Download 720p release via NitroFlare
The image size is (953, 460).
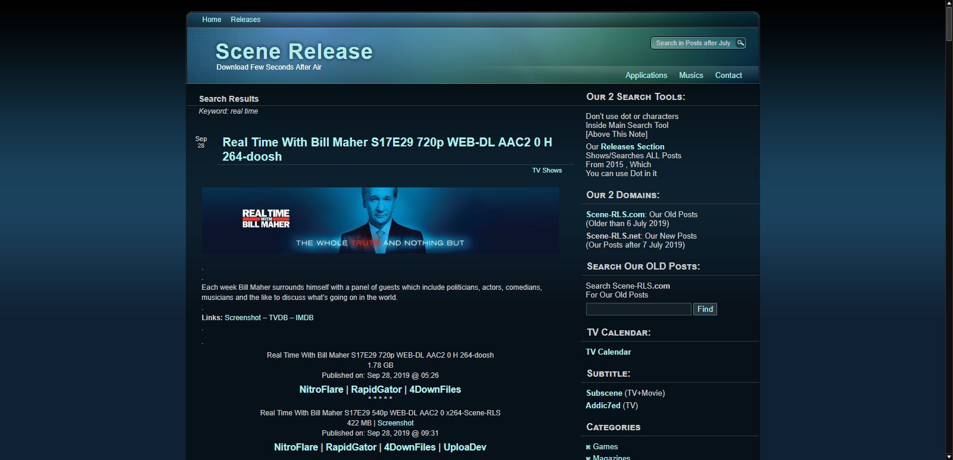(x=321, y=389)
